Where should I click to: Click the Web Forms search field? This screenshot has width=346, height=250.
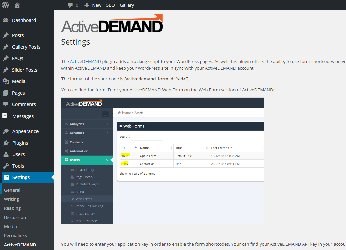pos(147,136)
